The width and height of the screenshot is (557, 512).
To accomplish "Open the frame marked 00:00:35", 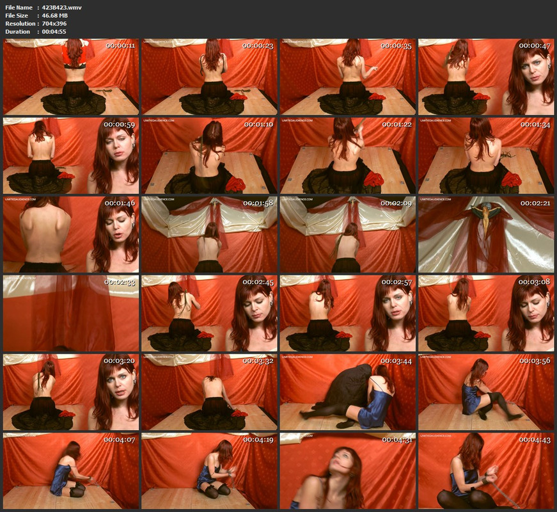I will click(348, 77).
